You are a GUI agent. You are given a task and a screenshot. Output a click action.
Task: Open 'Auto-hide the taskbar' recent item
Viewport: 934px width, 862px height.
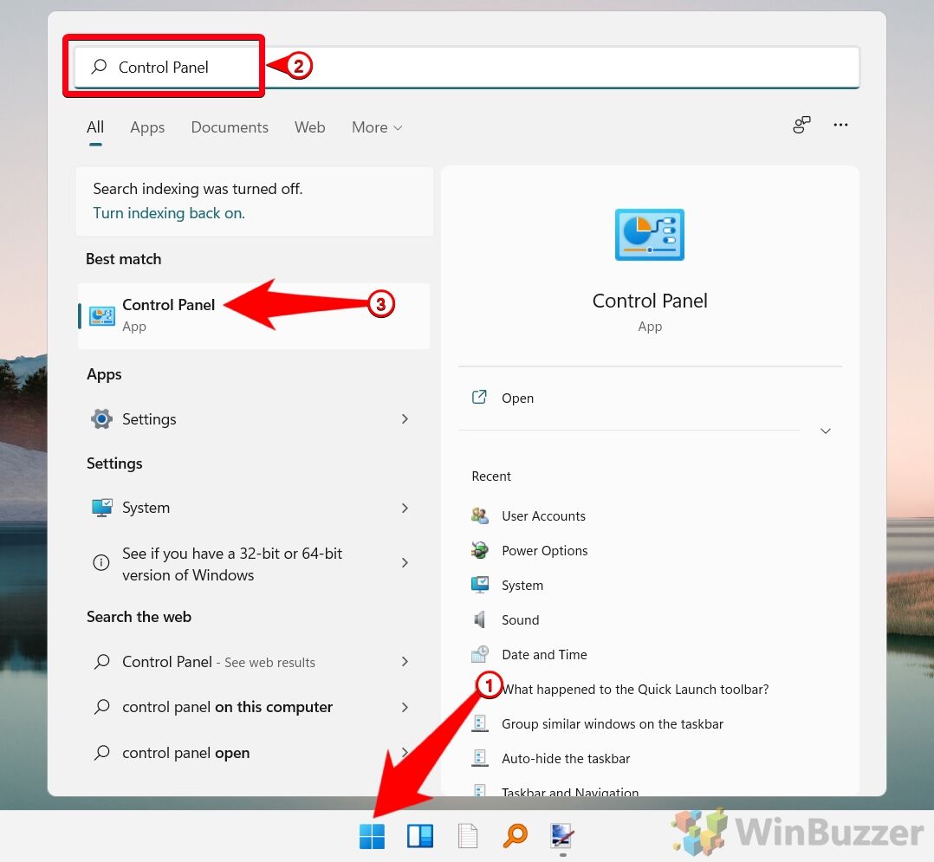pyautogui.click(x=566, y=758)
